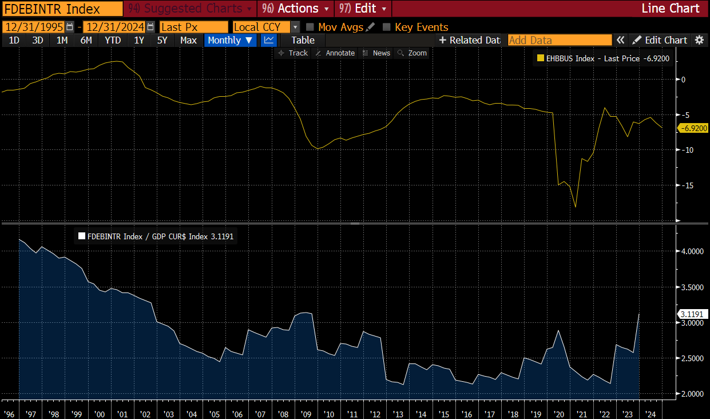Select the 6M time range
This screenshot has height=419, width=710.
[x=86, y=40]
